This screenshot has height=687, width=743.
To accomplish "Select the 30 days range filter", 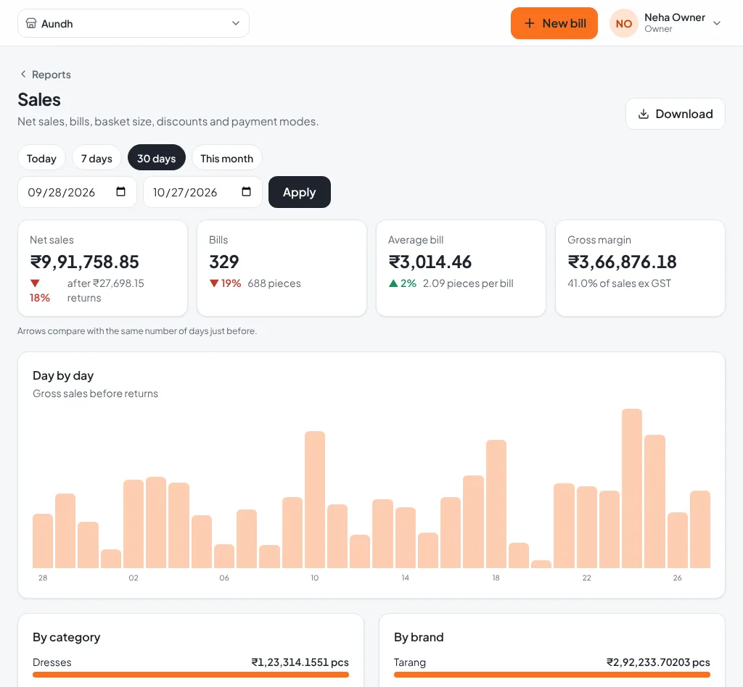I will tap(157, 158).
